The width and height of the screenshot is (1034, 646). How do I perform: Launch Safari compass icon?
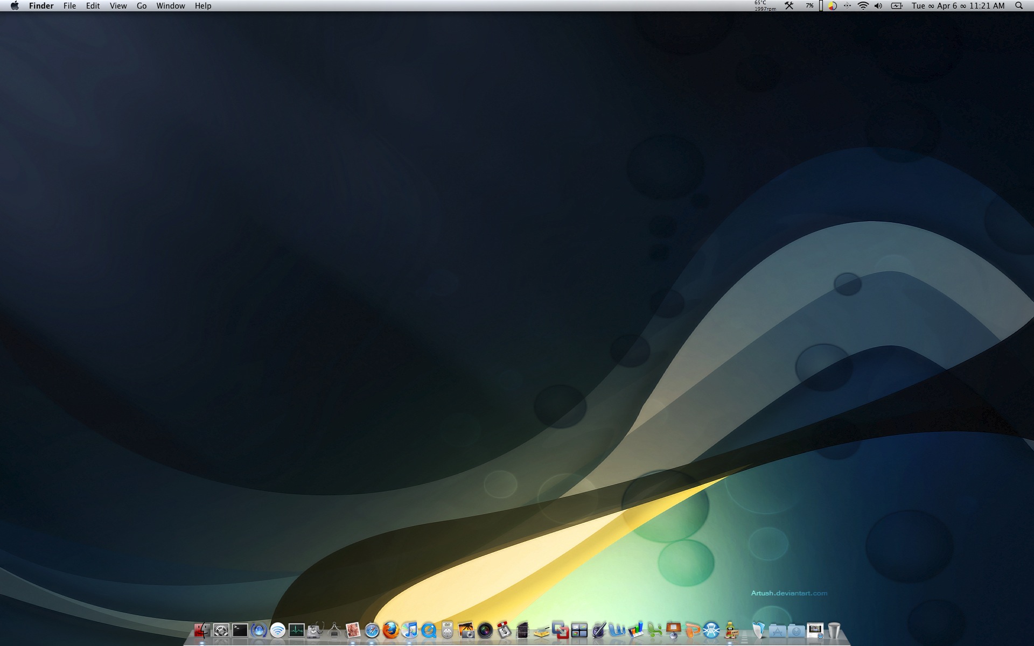click(372, 630)
